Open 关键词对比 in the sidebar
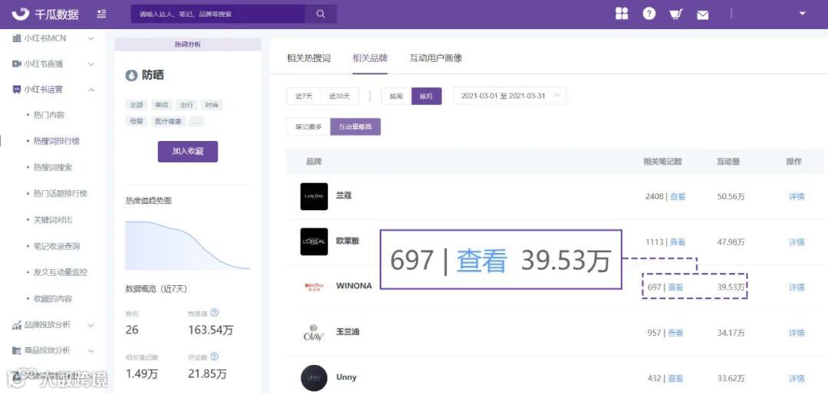The image size is (828, 394). pyautogui.click(x=53, y=220)
